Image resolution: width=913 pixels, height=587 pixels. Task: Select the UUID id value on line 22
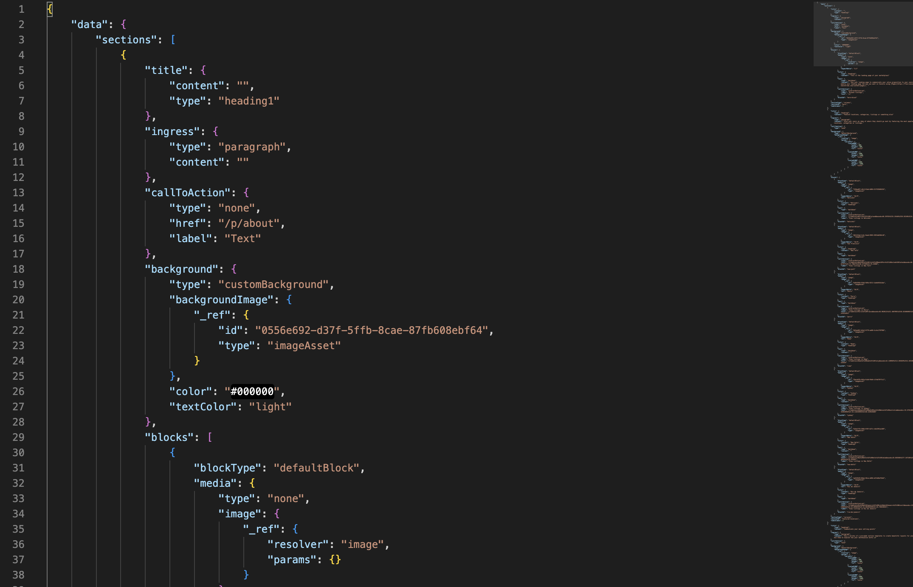pyautogui.click(x=373, y=330)
